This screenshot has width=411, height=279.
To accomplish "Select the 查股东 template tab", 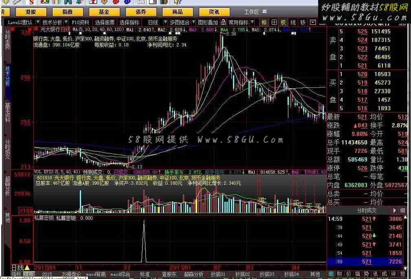I will [x=169, y=274].
